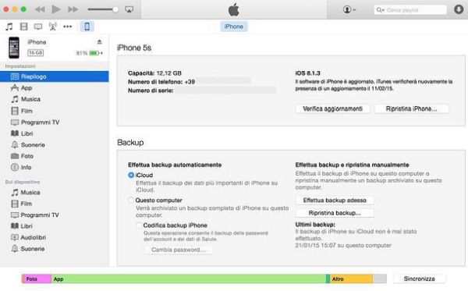
Task: Click Verifica aggiornamenti button
Action: point(332,108)
